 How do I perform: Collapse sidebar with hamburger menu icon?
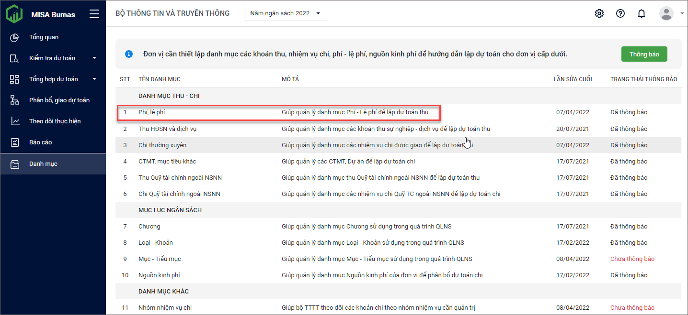(94, 14)
